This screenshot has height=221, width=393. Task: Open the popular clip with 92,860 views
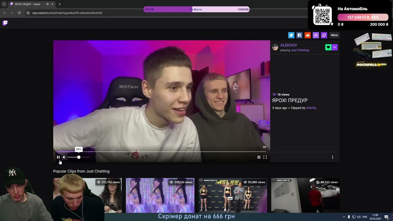coord(233,195)
